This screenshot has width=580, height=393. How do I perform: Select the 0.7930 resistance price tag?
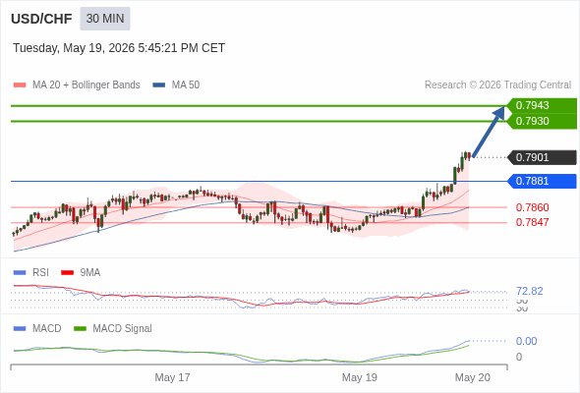click(x=543, y=121)
